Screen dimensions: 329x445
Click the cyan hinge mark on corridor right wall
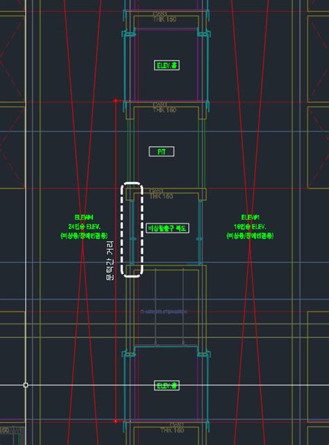(x=199, y=239)
